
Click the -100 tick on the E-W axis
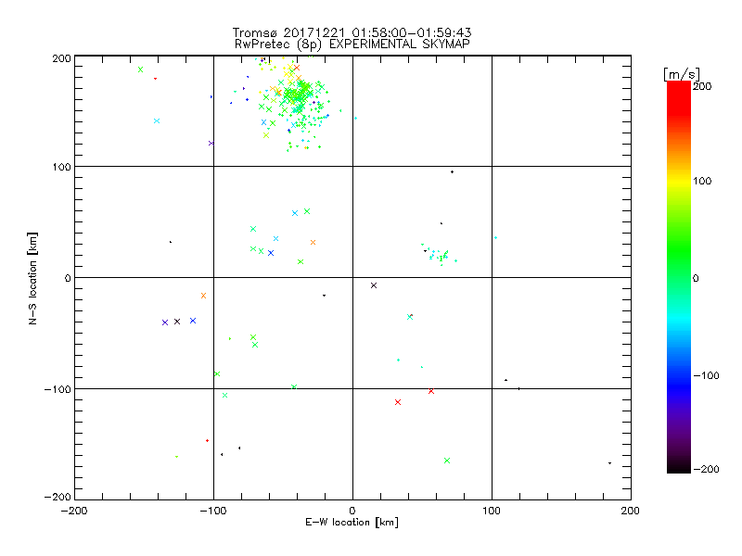(213, 511)
